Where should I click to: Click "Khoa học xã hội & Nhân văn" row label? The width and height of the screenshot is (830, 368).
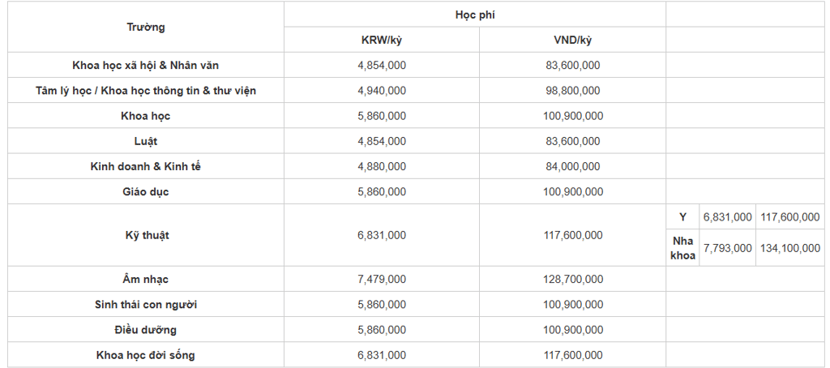[146, 66]
